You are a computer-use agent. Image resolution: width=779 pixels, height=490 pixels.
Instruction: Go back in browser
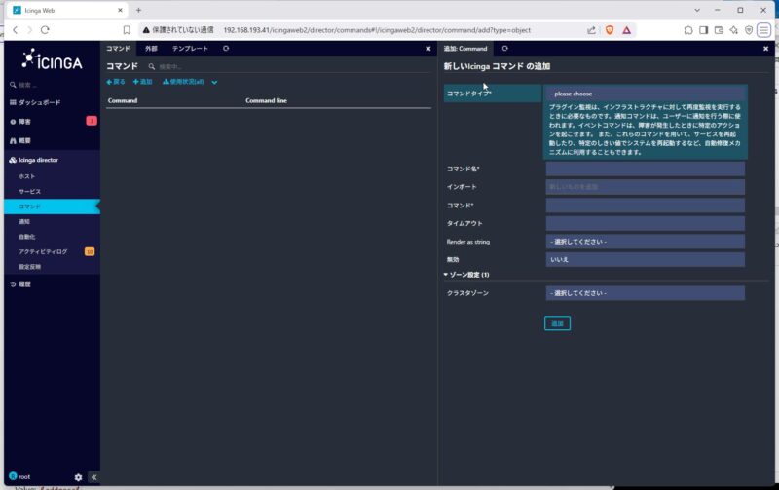pyautogui.click(x=15, y=30)
